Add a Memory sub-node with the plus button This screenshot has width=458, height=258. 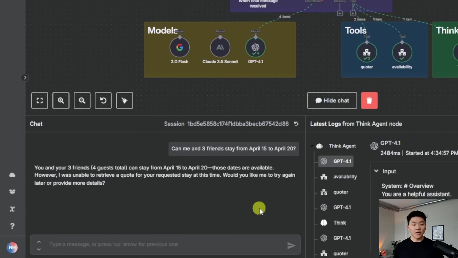tap(340, 13)
